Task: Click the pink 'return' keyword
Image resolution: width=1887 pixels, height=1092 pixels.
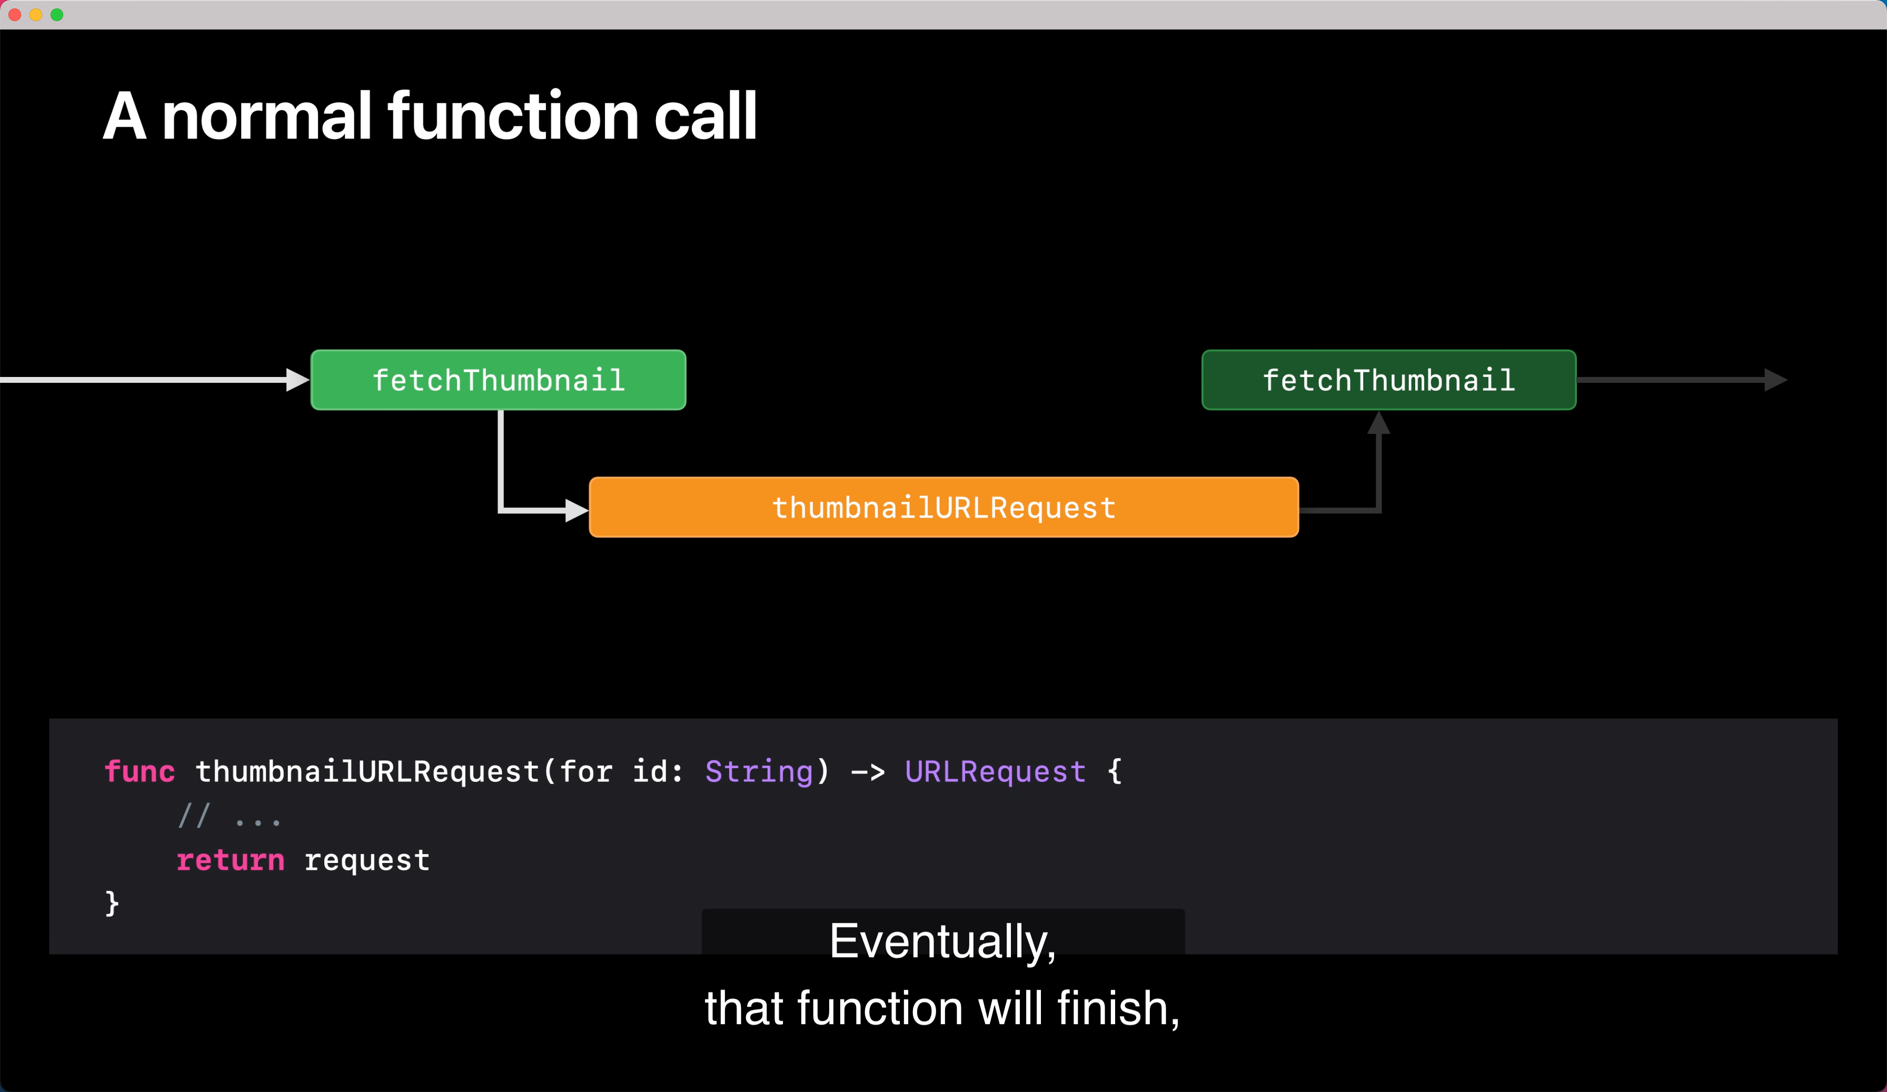Action: coord(231,860)
